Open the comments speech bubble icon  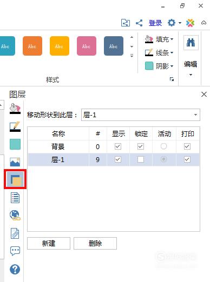(x=15, y=251)
